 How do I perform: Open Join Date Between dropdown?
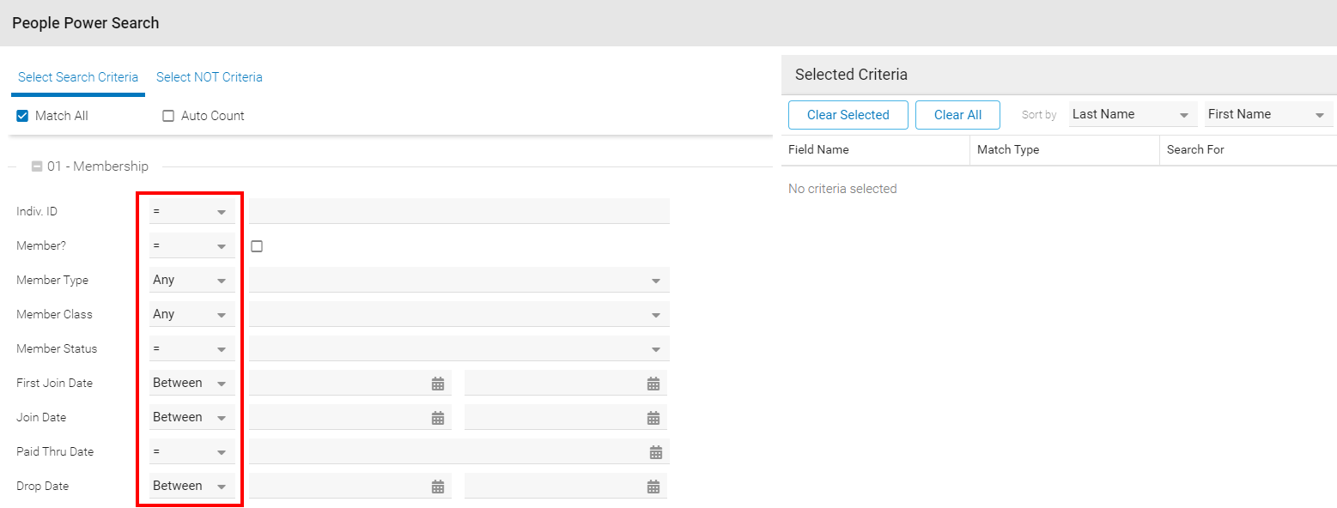(192, 417)
